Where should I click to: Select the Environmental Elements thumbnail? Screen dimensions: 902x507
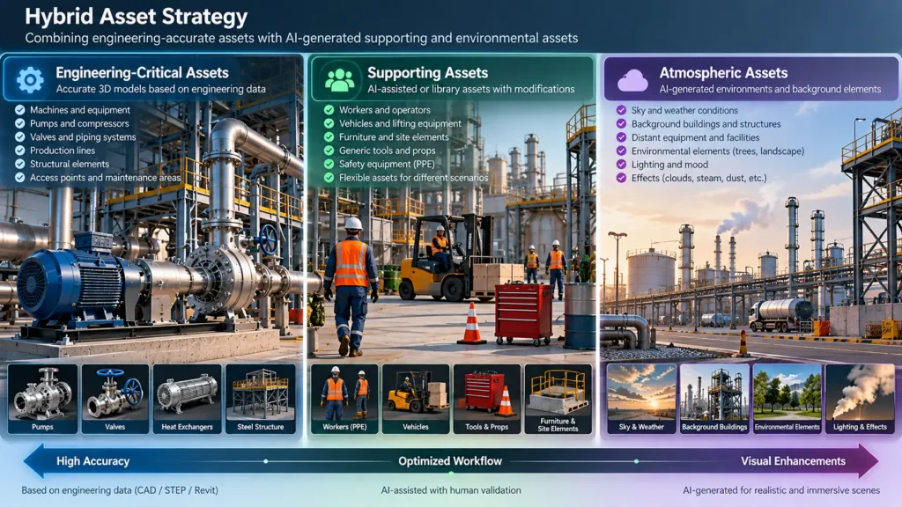[787, 399]
